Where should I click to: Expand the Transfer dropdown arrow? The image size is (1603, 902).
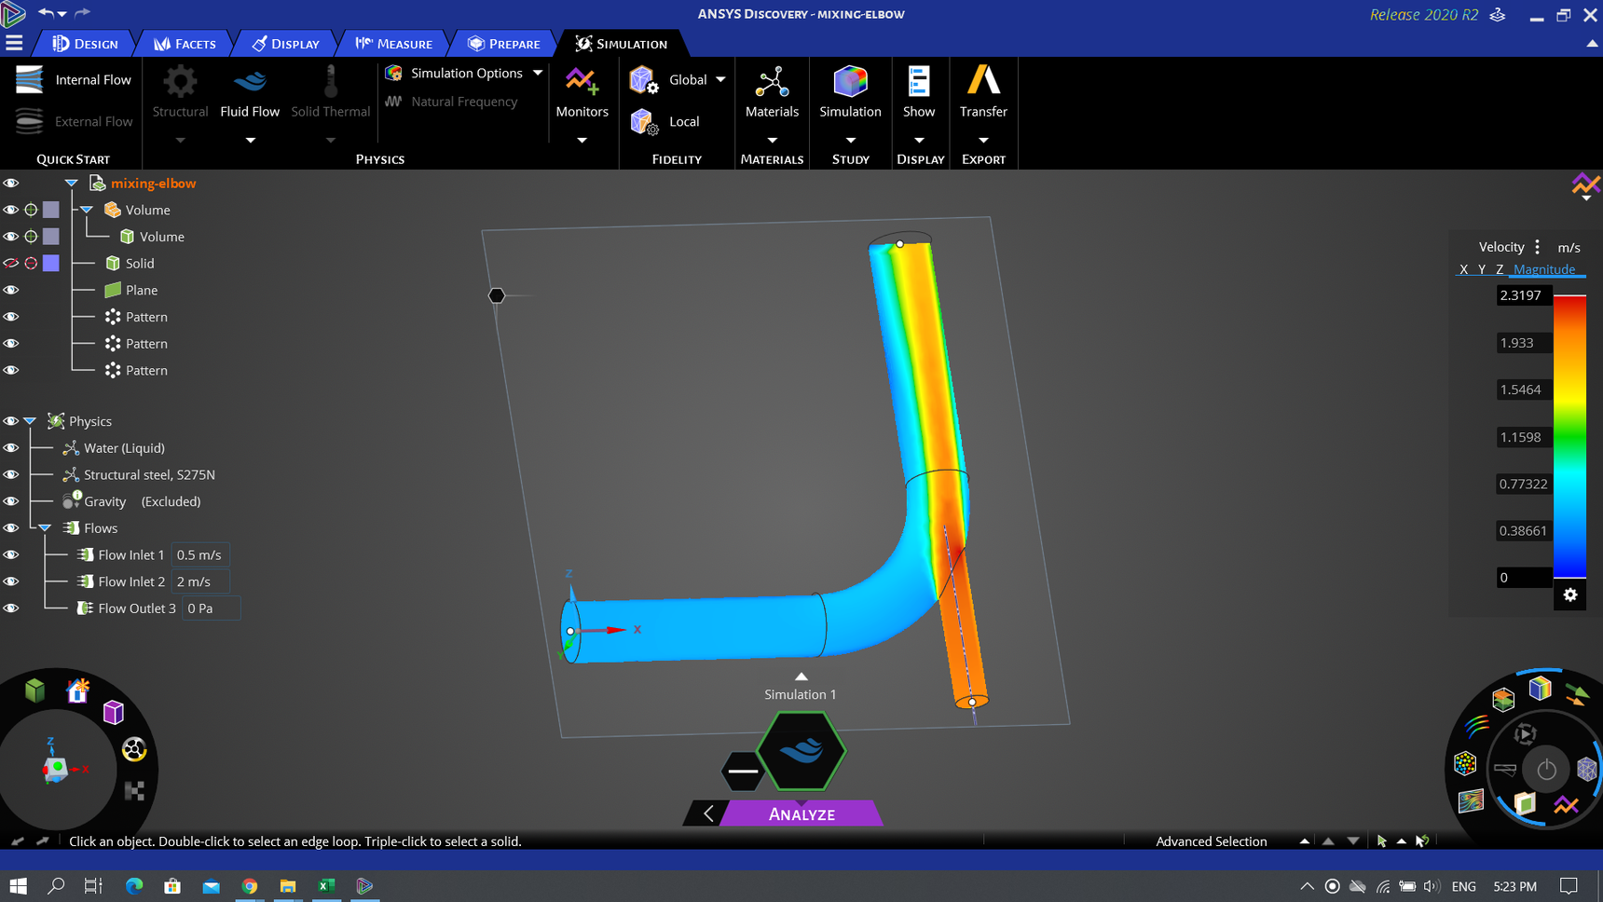point(983,141)
